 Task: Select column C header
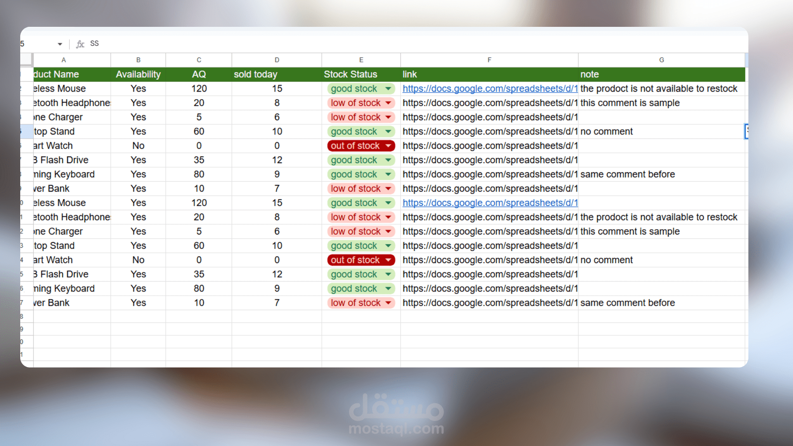(199, 60)
